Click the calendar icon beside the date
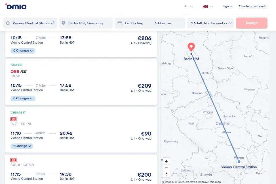 coord(120,23)
